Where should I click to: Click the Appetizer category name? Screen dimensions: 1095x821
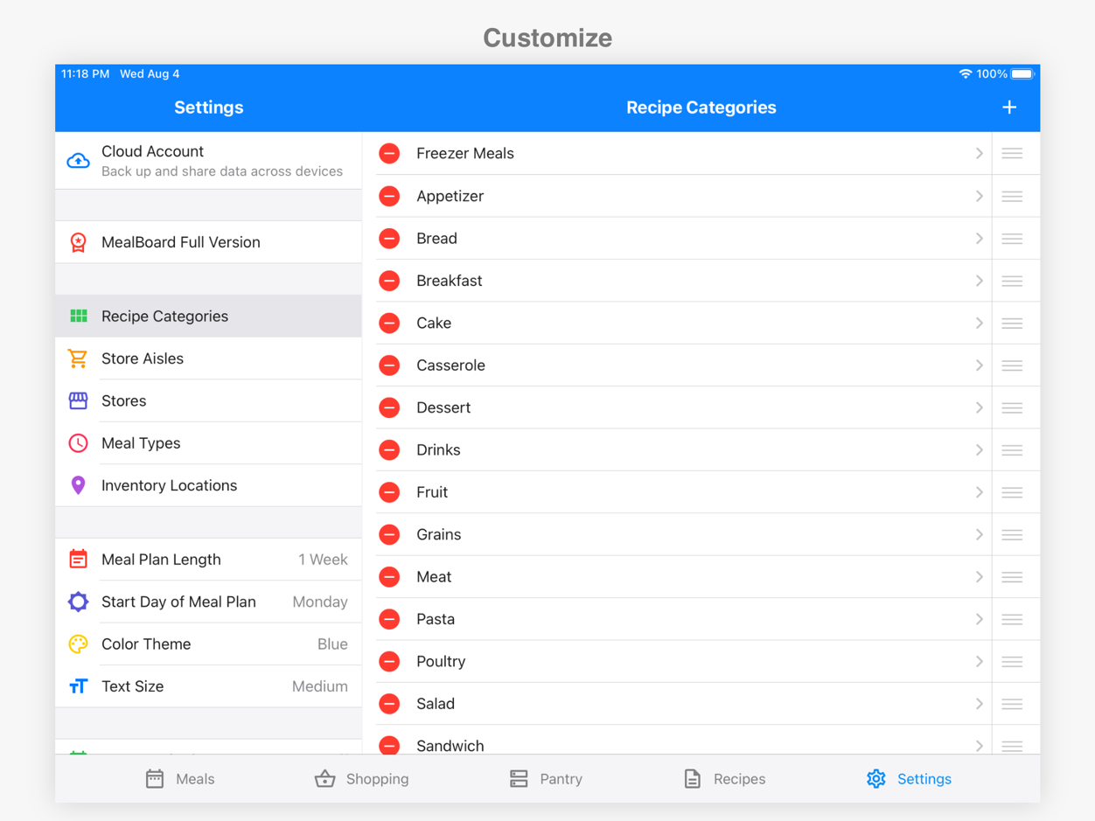tap(450, 196)
